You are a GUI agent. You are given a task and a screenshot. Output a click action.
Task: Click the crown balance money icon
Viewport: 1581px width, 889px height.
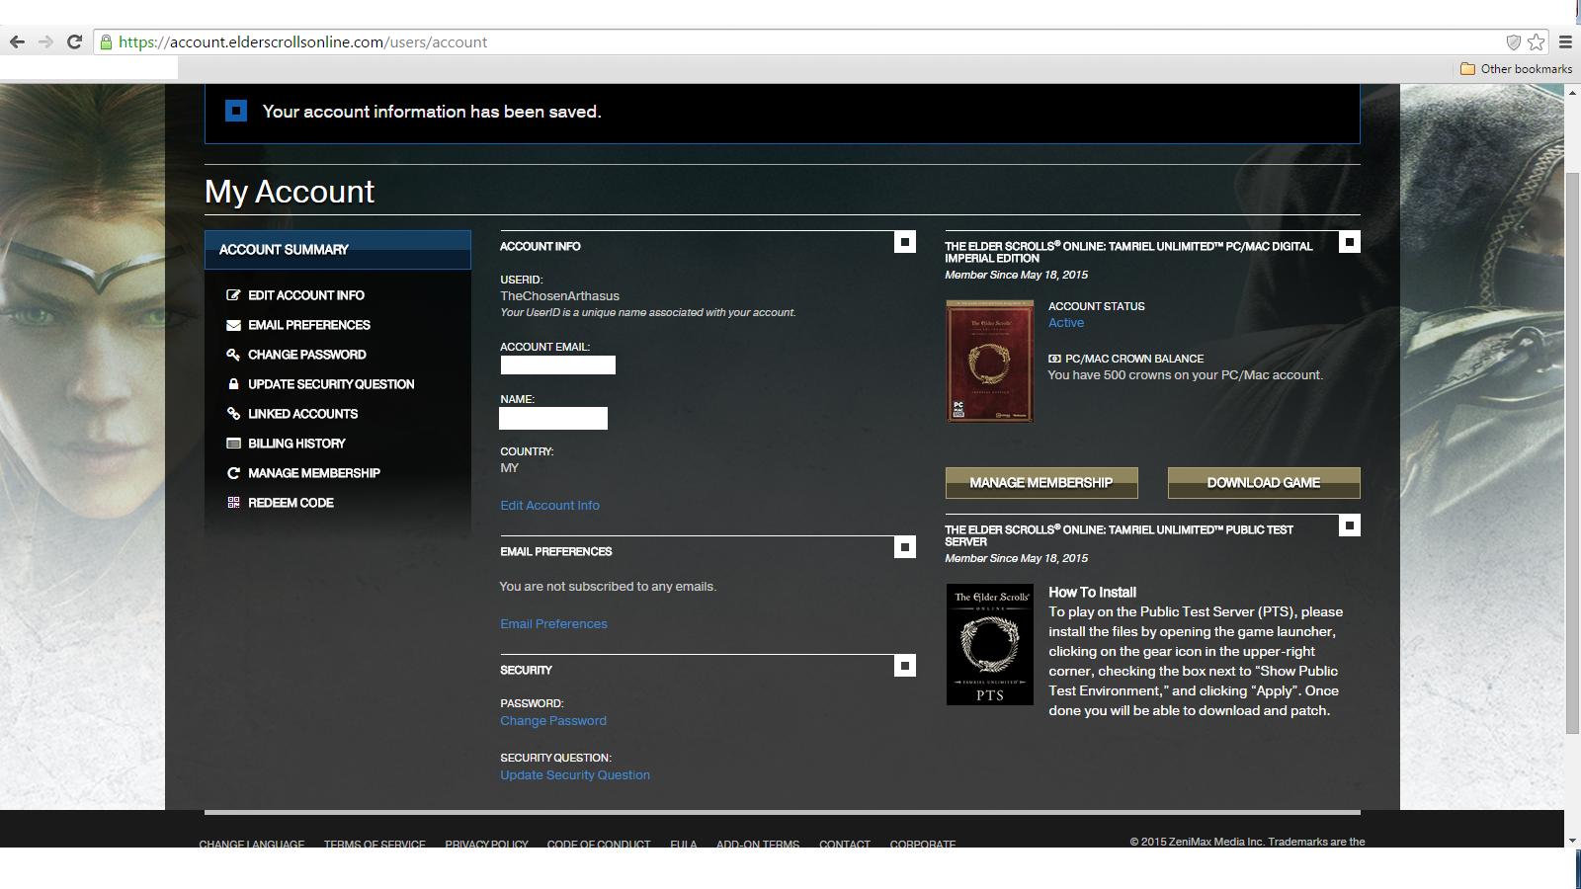tap(1054, 359)
